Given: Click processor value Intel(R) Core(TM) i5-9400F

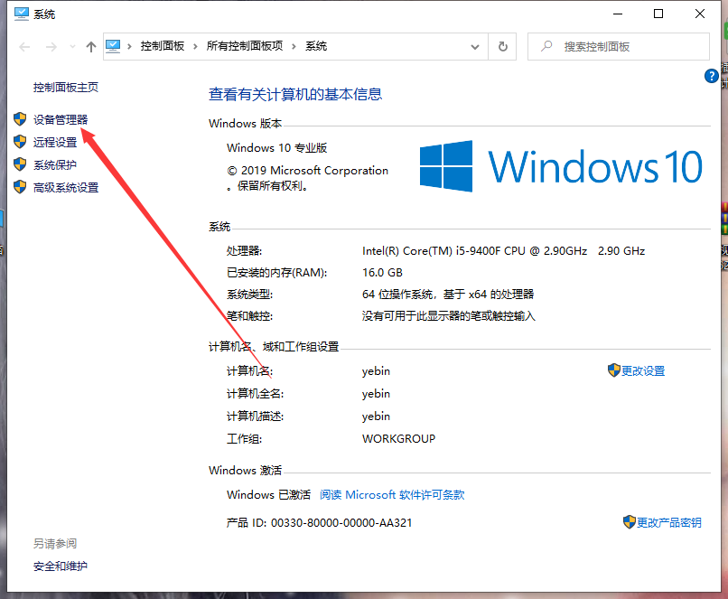Looking at the screenshot, I should pos(503,251).
